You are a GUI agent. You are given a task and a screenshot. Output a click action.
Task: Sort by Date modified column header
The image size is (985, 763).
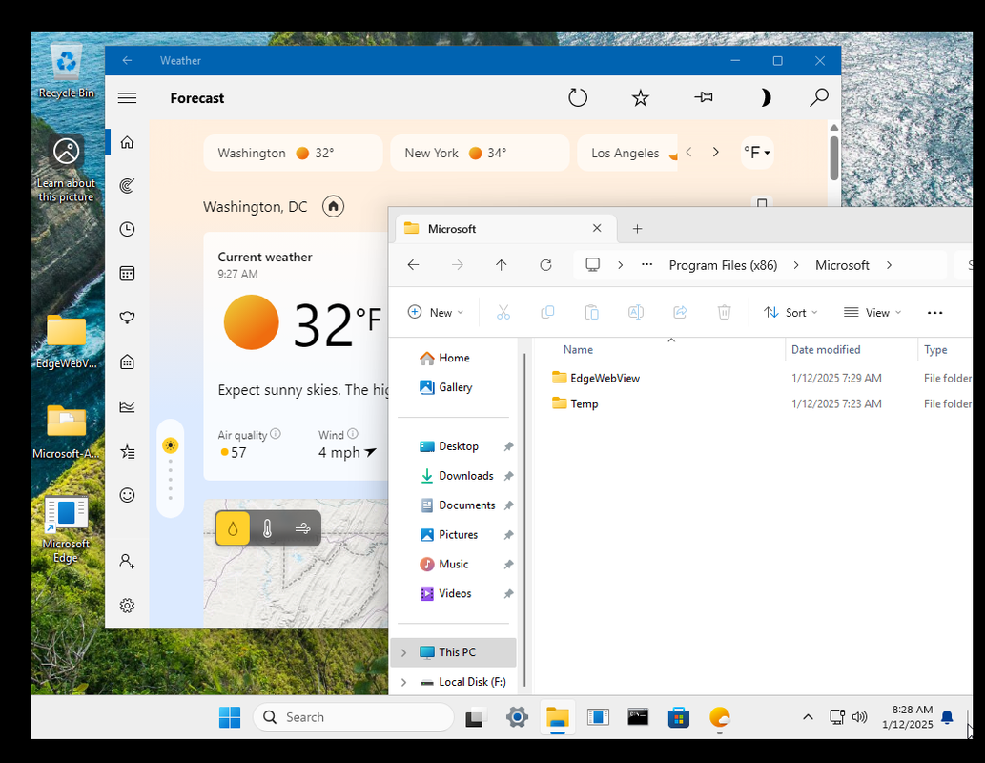[x=826, y=349]
